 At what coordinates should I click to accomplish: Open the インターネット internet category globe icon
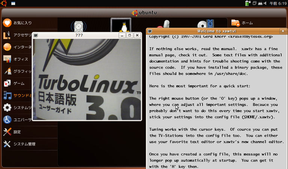point(7,47)
